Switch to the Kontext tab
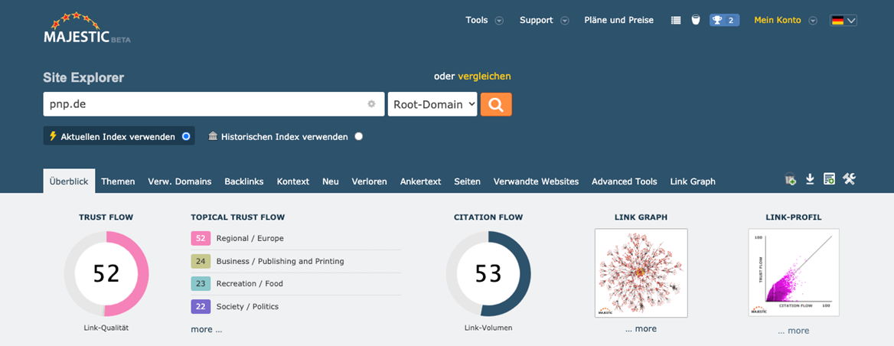 coord(293,181)
